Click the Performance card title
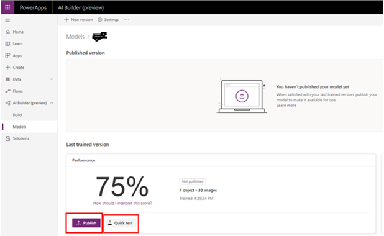The height and width of the screenshot is (236, 384). click(83, 160)
